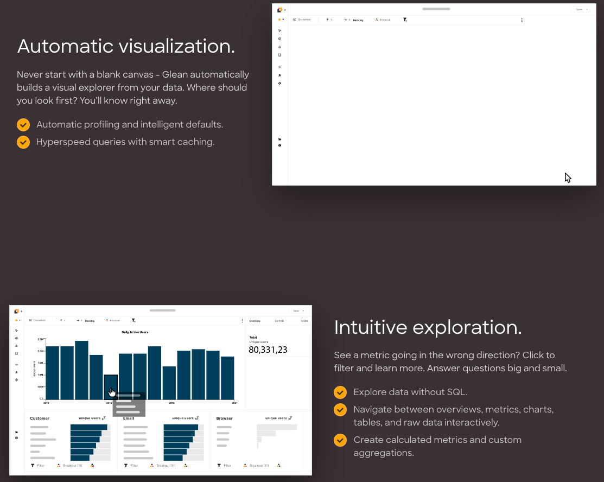Click Filter in the Customer card
Viewport: 604px width, 482px height.
pos(38,465)
